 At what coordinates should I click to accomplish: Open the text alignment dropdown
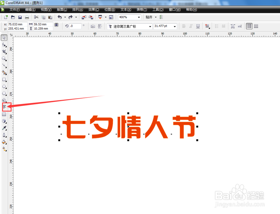[x=207, y=26]
